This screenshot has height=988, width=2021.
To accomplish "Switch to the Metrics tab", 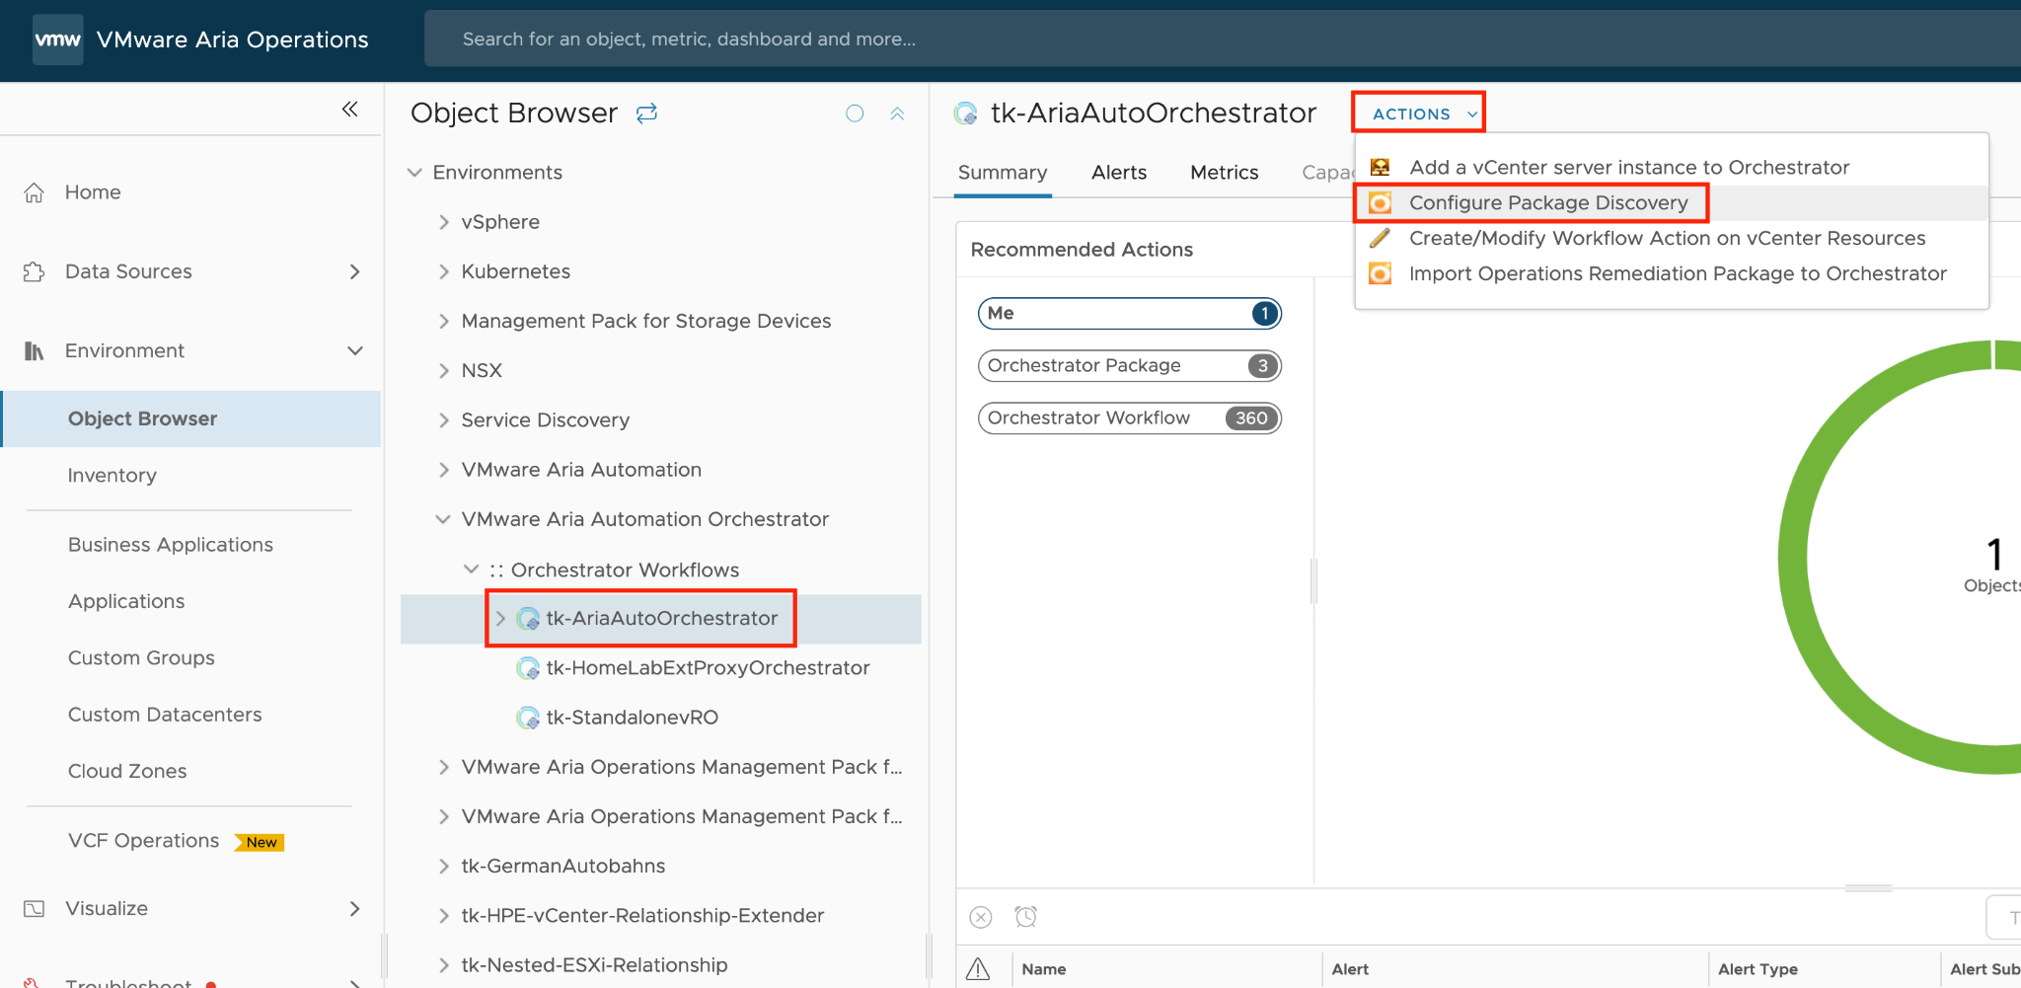I will coord(1224,173).
